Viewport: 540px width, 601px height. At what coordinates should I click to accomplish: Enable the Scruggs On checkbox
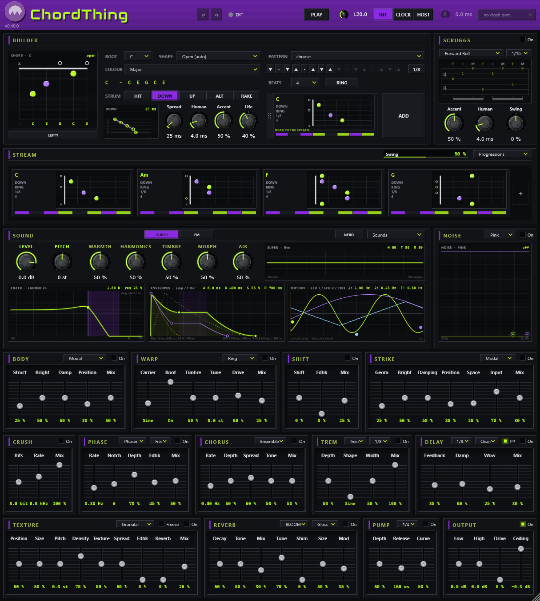[x=523, y=40]
